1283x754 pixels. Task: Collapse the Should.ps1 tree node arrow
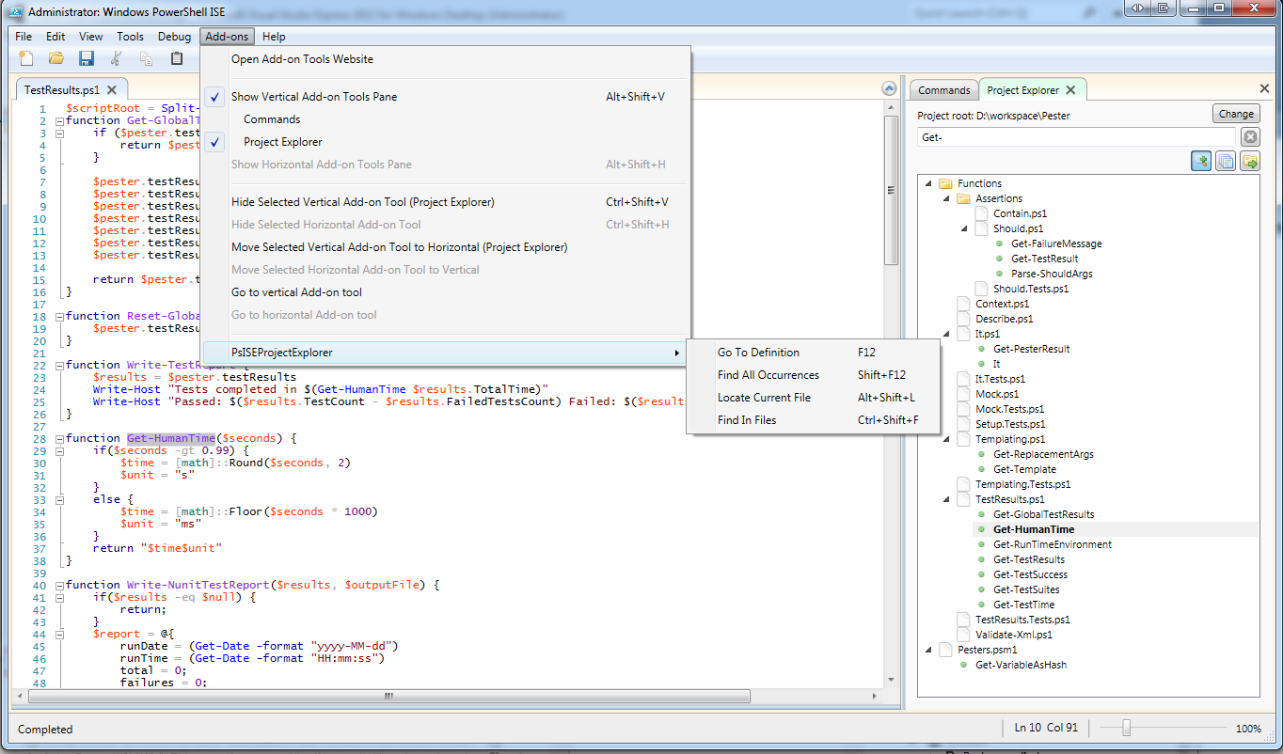tap(965, 229)
